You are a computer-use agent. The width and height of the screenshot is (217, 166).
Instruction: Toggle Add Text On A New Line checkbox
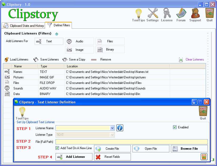[57, 148]
